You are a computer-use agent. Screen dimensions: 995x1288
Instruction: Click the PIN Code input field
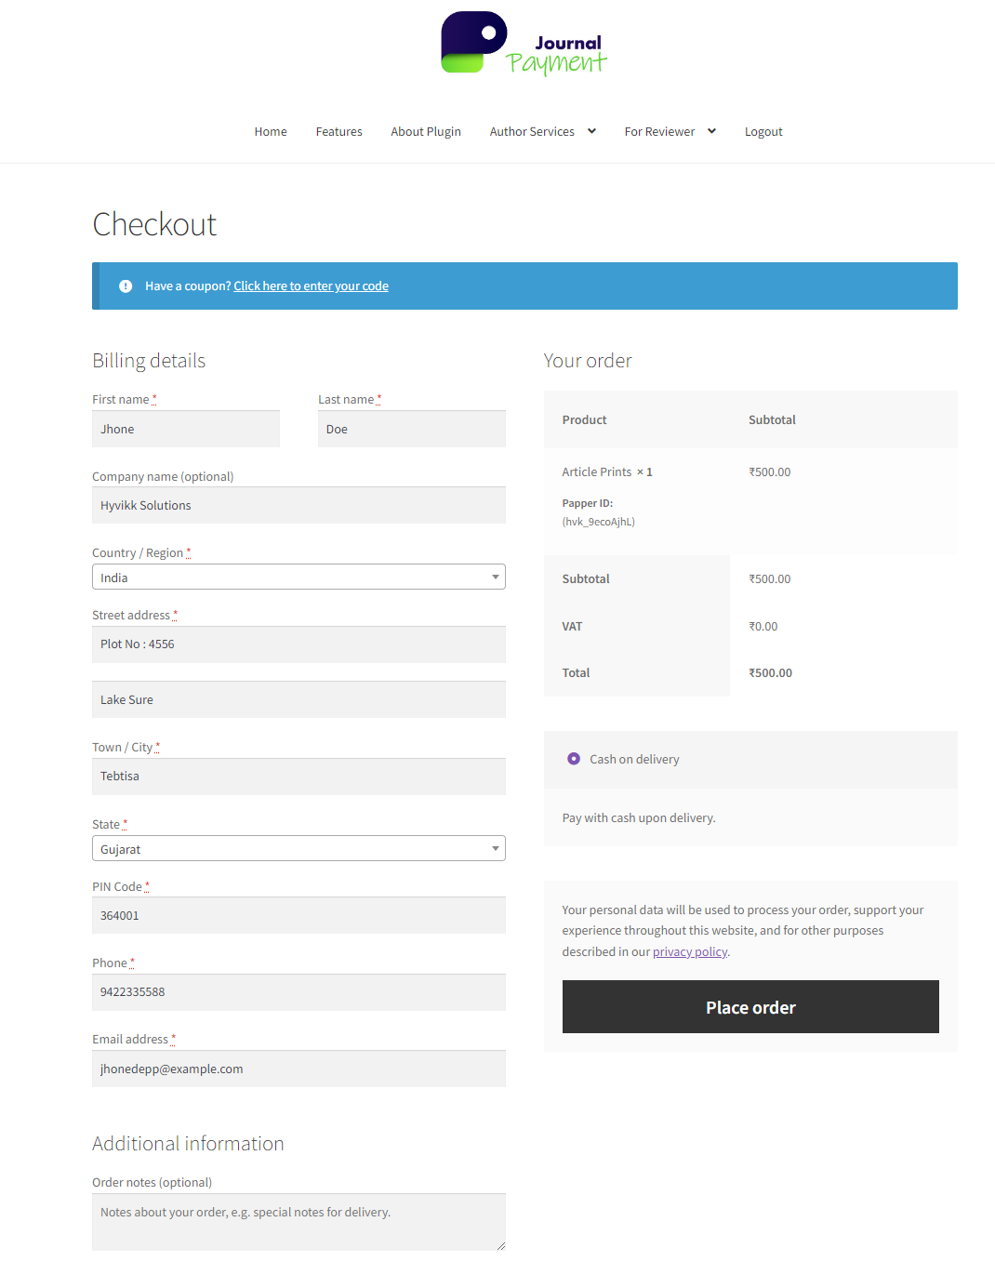click(298, 916)
